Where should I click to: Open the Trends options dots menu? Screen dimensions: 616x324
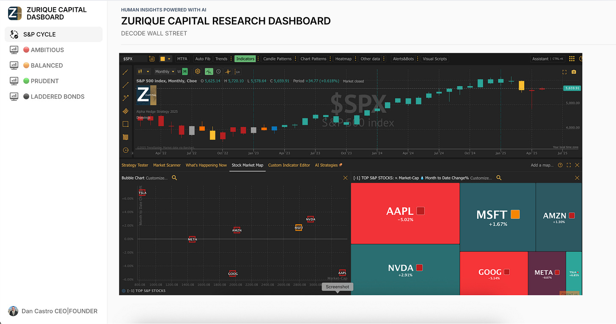[231, 59]
